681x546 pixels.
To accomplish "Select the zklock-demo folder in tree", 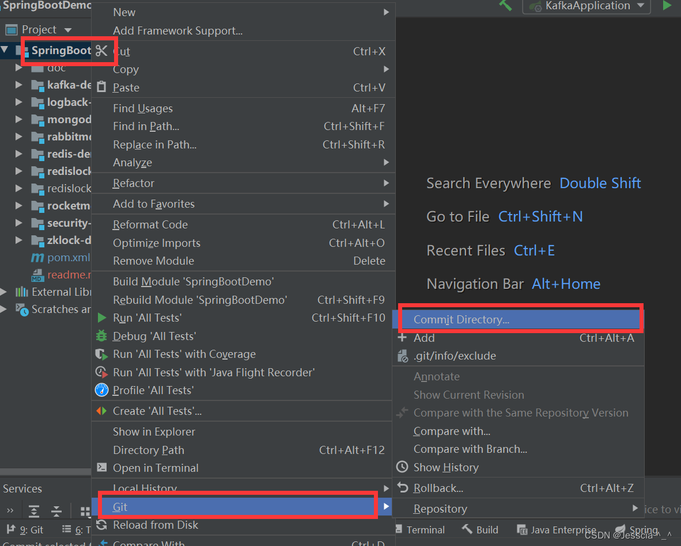I will tap(61, 240).
